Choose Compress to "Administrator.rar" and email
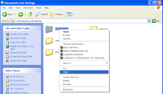Screen dimensions: 163x94 (x=84, y=58)
